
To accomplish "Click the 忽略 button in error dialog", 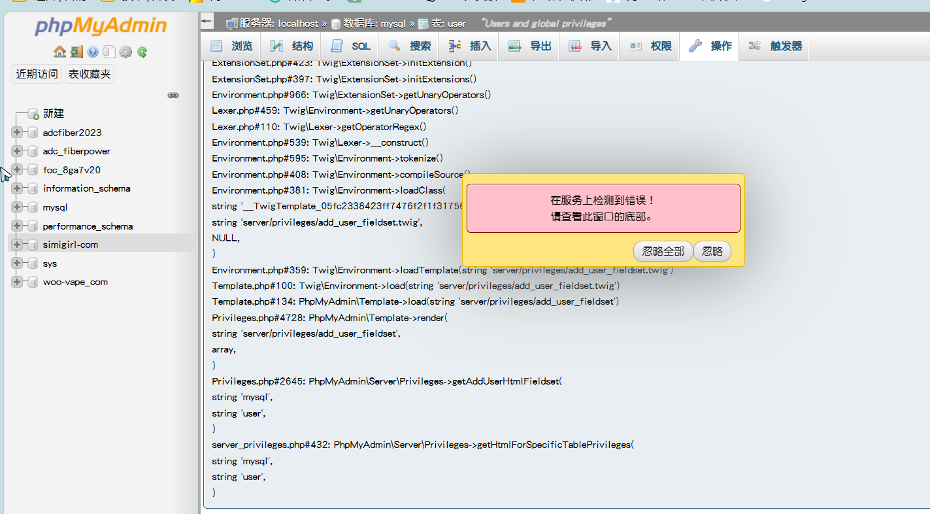I will click(x=712, y=251).
